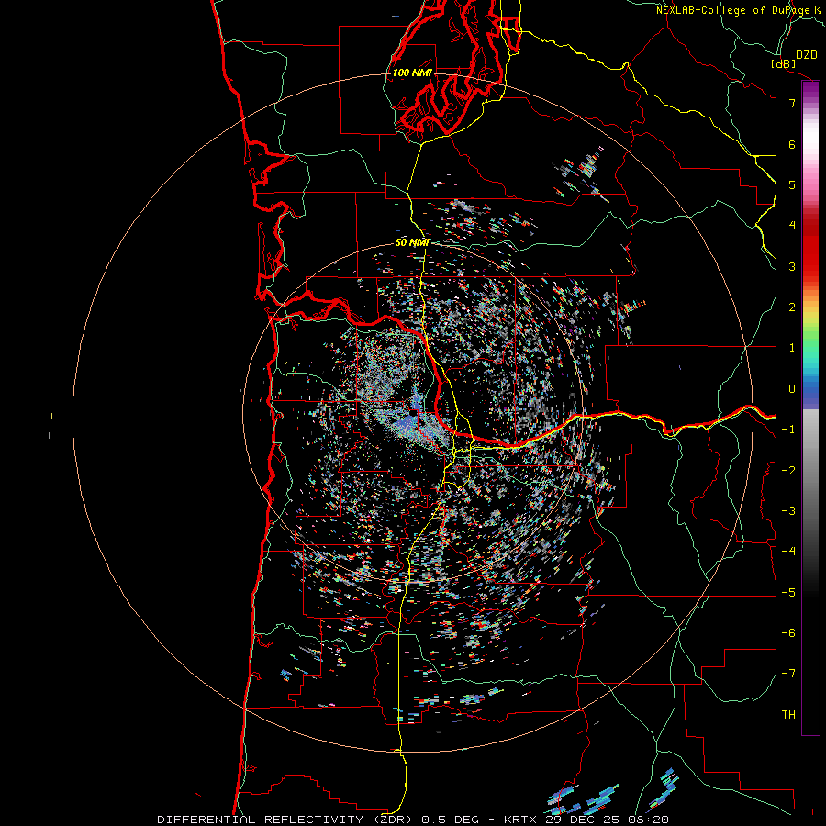
Task: Click the 5 value on the color scale
Action: pos(792,184)
